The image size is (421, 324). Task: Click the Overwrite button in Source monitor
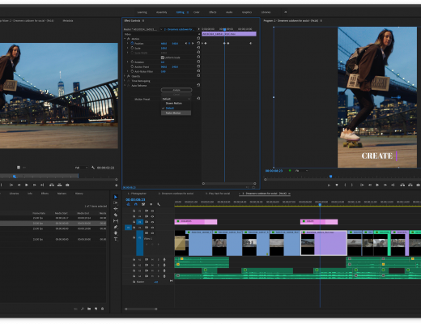tap(60, 185)
